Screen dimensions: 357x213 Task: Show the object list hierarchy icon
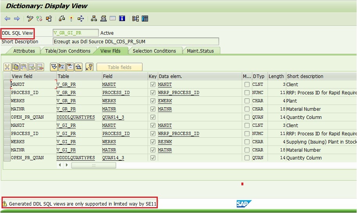[94, 19]
